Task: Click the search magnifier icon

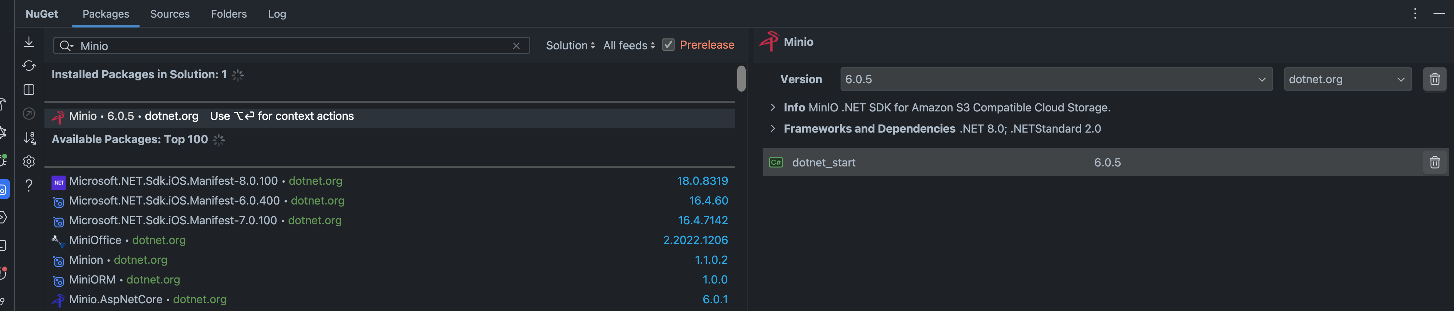Action: click(66, 46)
